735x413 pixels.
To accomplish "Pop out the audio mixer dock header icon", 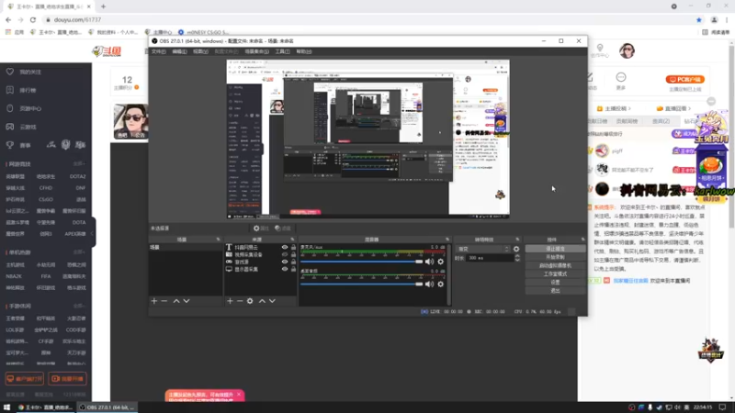I will (x=447, y=240).
